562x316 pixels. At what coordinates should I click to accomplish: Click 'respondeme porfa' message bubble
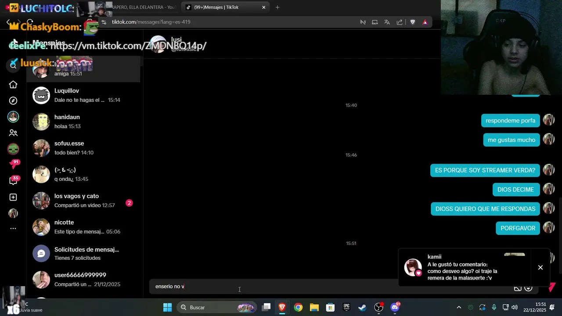(x=510, y=121)
